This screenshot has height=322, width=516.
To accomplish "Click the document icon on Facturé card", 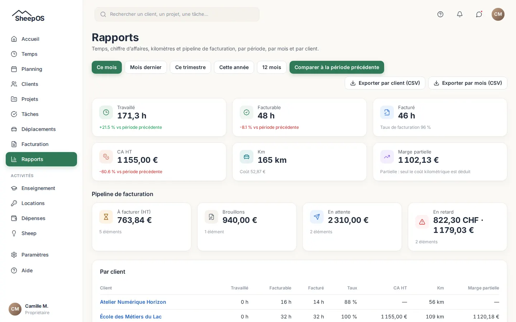I will pos(387,112).
